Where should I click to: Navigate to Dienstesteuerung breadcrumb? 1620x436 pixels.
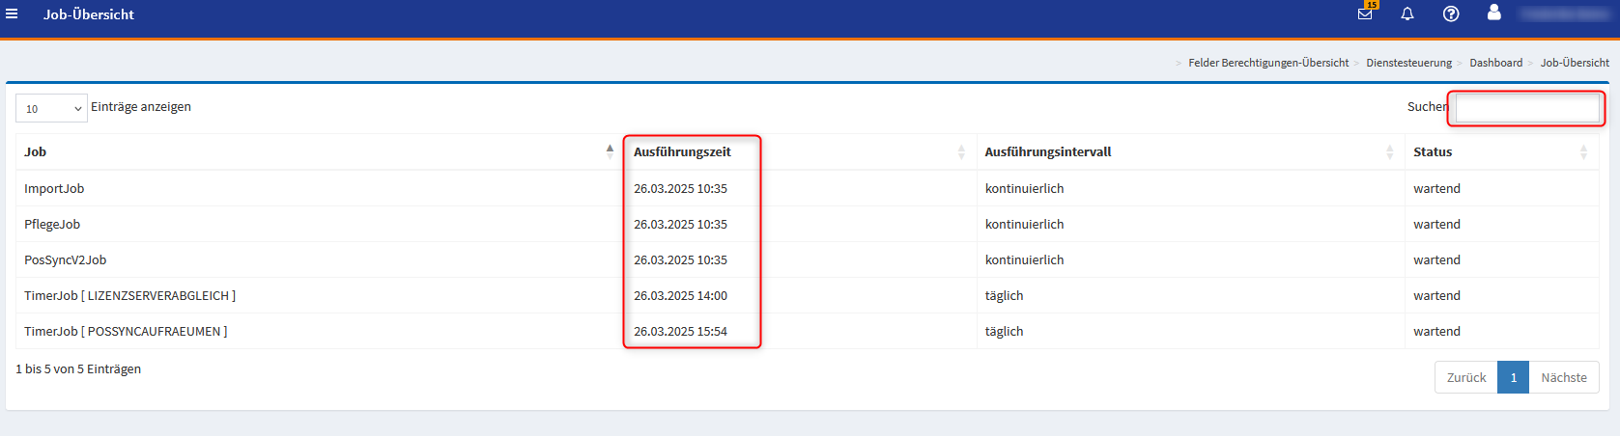click(x=1408, y=63)
